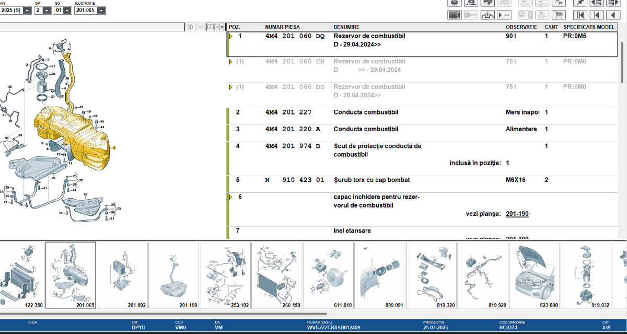The image size is (627, 334).
Task: Open illustration thumbnail 122-350
Action: click(22, 275)
